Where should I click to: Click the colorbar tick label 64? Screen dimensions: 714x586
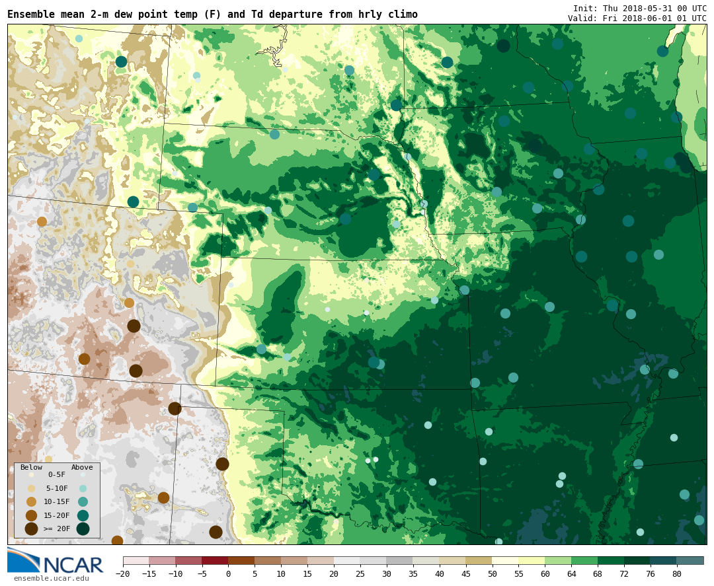571,573
